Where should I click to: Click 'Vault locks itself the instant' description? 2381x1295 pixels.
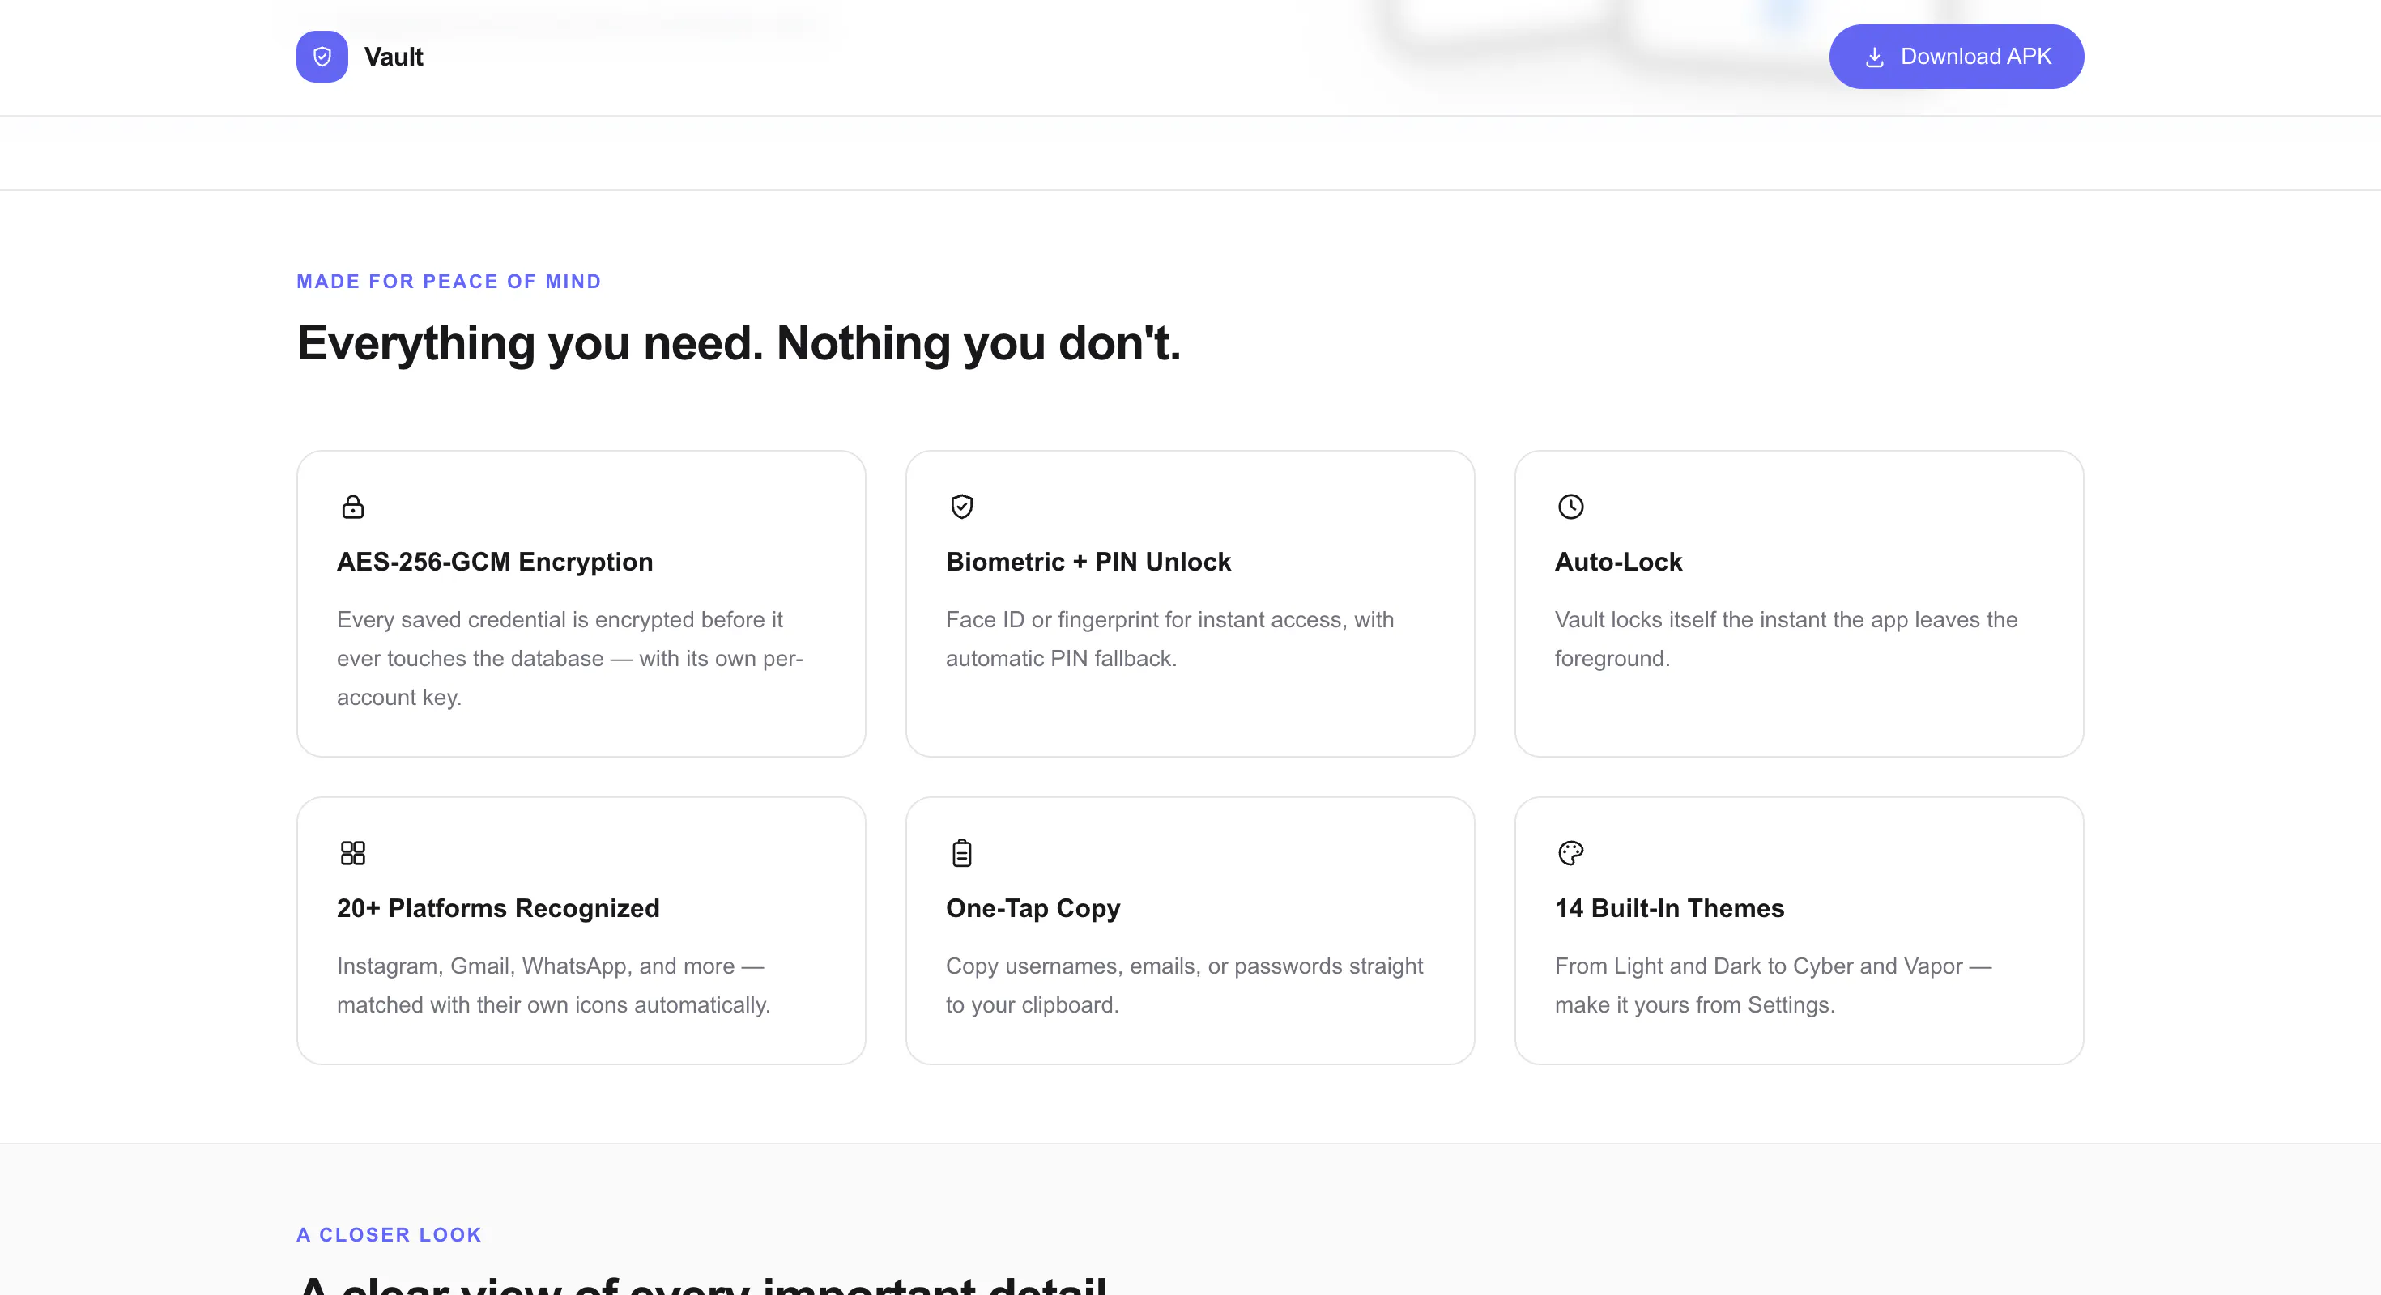[1786, 639]
